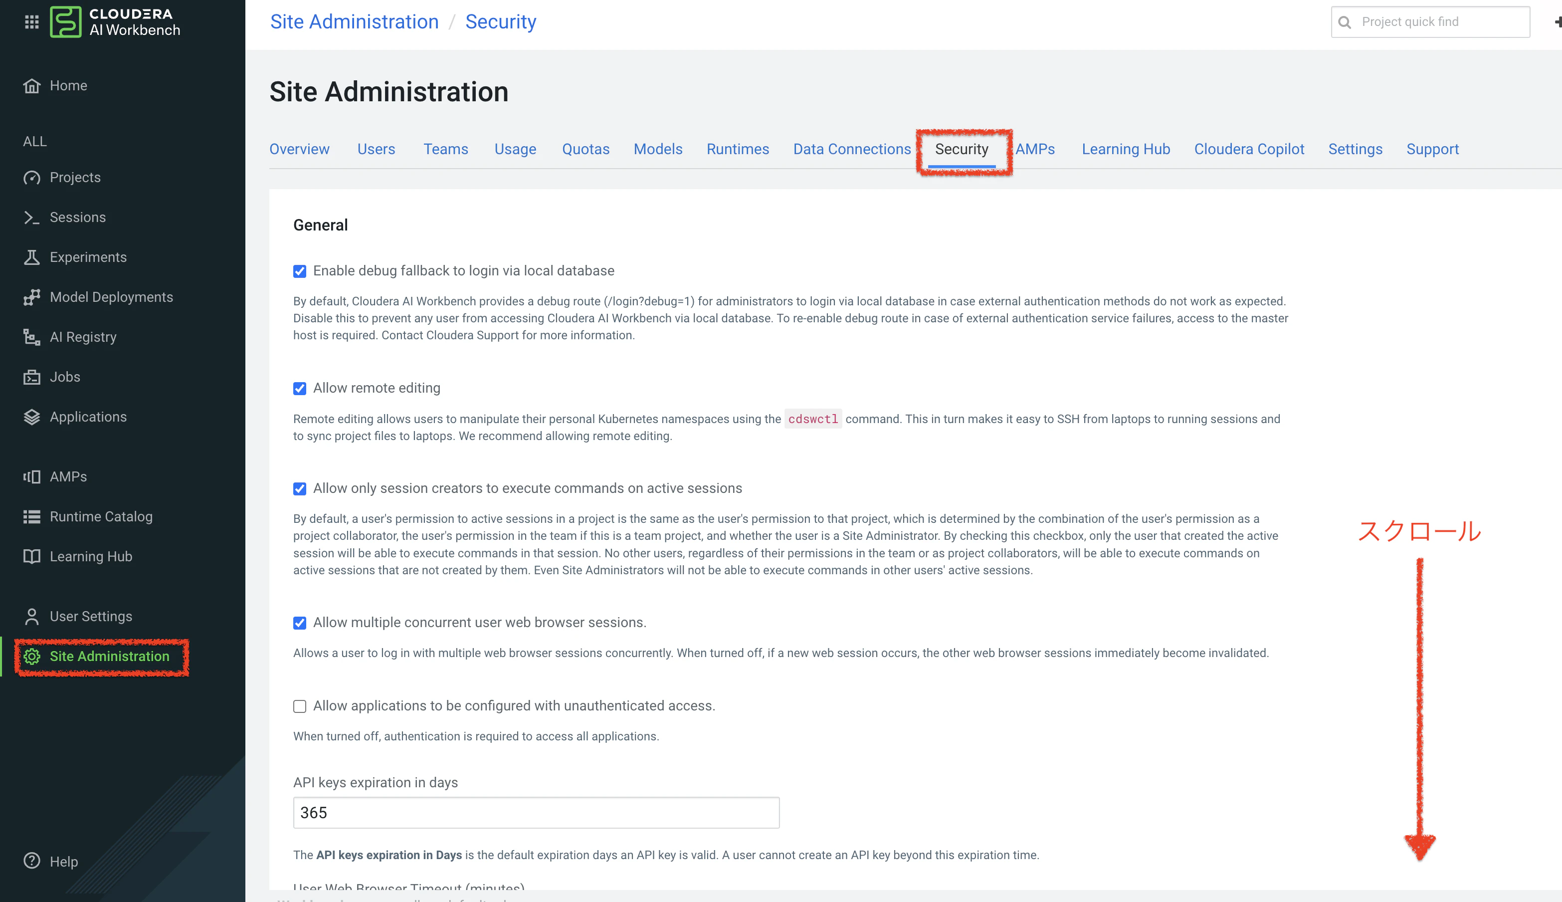Viewport: 1562px width, 902px height.
Task: Open Model Deployments from the sidebar
Action: tap(111, 297)
